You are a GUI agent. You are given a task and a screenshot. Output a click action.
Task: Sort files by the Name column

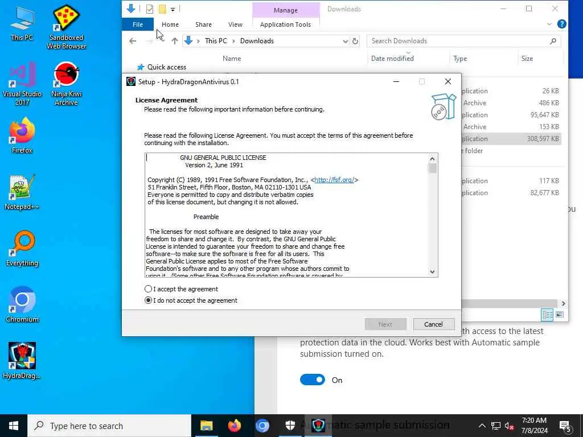click(232, 59)
